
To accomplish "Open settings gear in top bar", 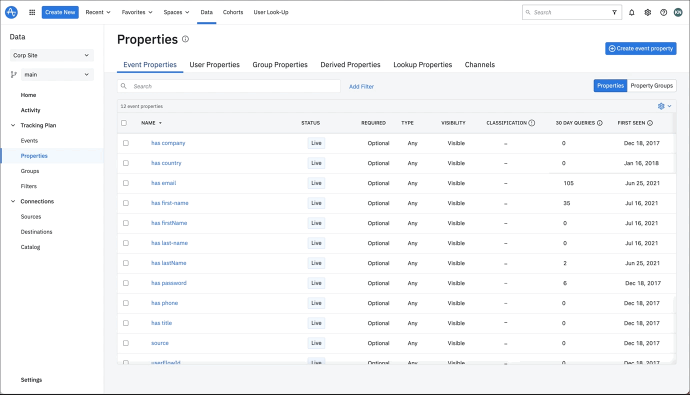I will tap(647, 12).
